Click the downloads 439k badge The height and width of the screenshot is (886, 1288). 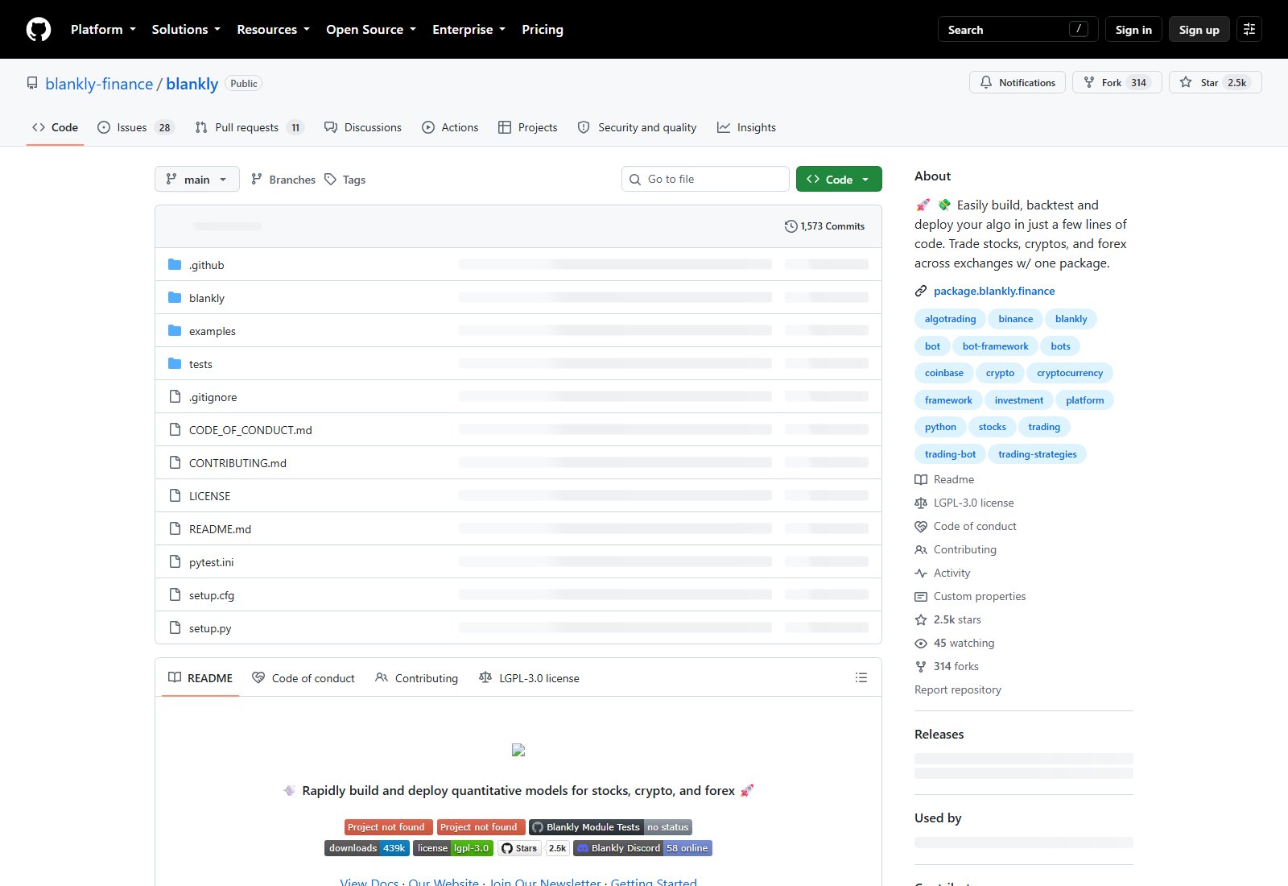pos(367,848)
